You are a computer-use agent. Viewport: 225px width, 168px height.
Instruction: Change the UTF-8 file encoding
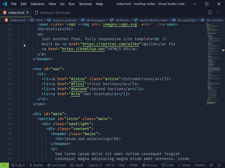[x=110, y=165]
